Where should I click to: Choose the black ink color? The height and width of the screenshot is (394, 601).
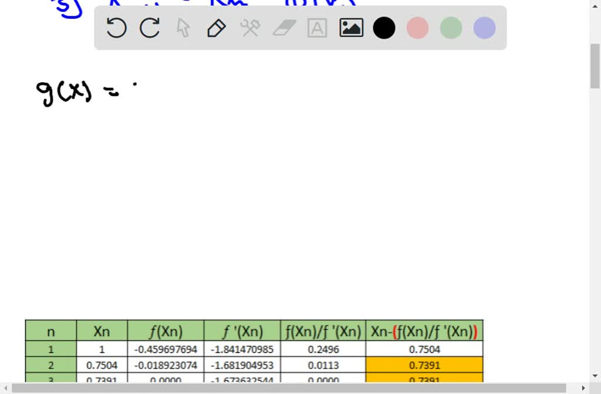tap(384, 28)
